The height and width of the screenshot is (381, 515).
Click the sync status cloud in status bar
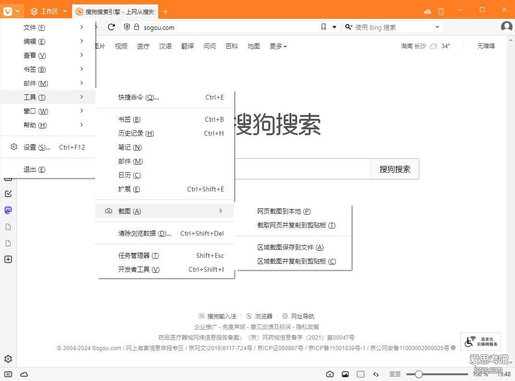point(24,374)
